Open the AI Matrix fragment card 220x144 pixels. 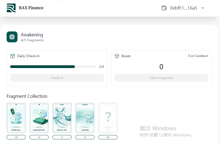coord(85,118)
